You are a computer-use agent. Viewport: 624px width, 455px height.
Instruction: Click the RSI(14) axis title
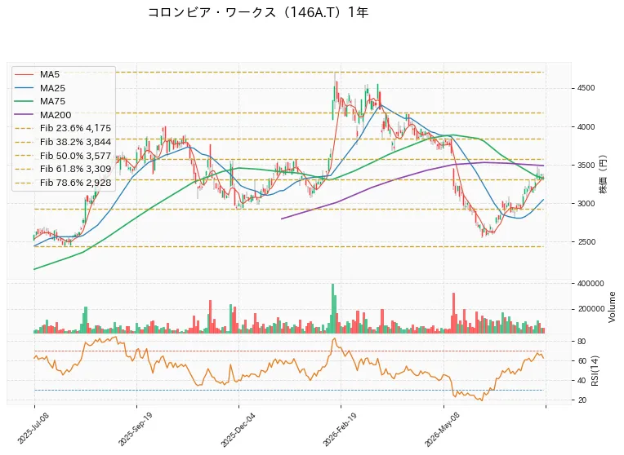[595, 371]
